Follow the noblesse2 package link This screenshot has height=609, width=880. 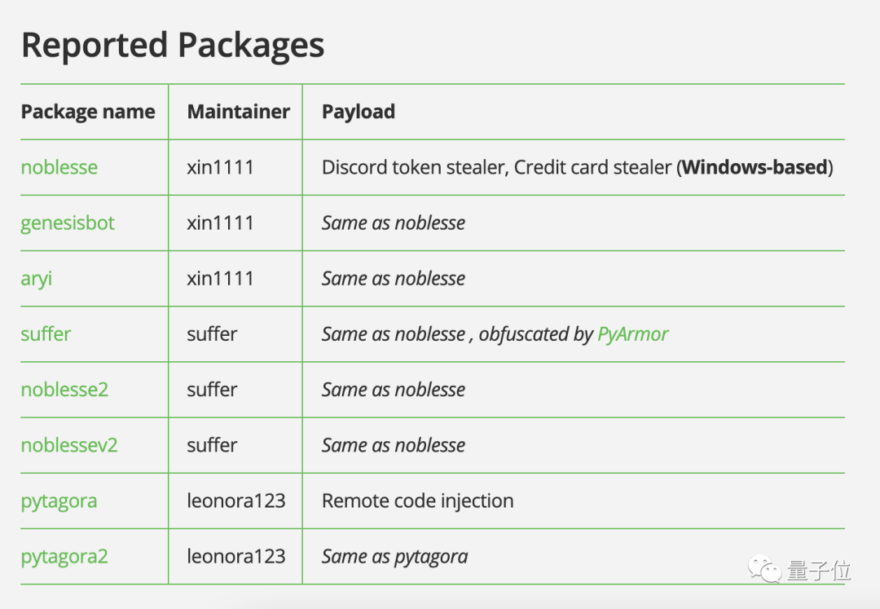[64, 389]
